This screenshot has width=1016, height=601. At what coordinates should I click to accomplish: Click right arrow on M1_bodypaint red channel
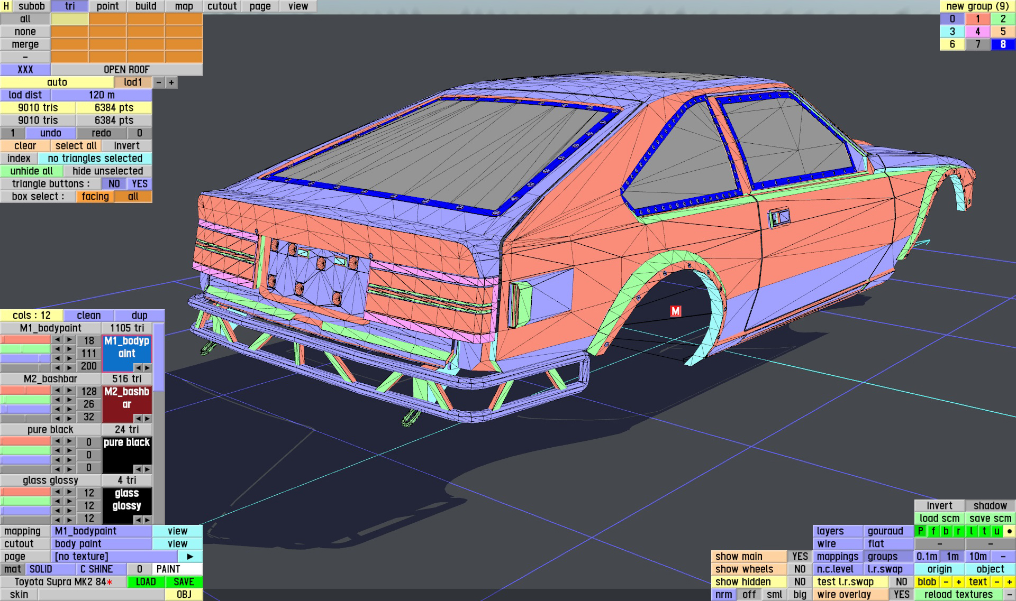click(x=69, y=340)
